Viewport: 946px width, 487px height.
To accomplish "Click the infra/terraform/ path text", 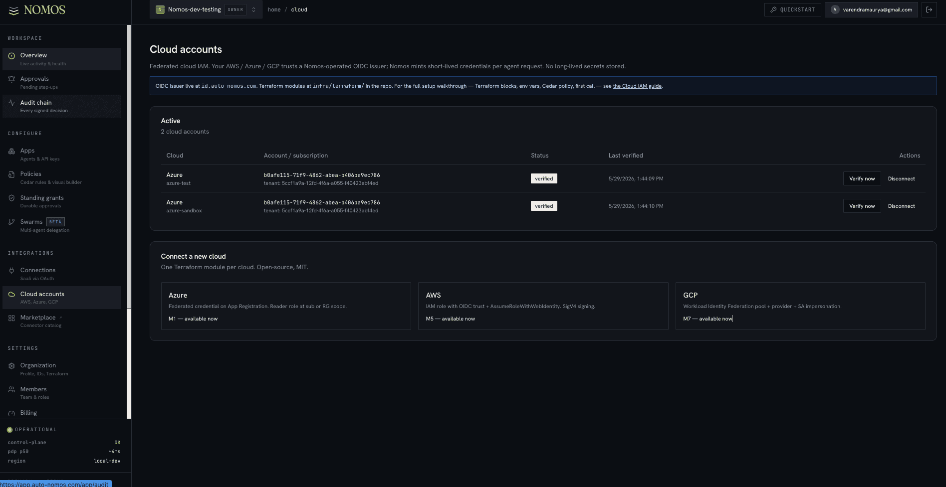I will click(x=338, y=86).
